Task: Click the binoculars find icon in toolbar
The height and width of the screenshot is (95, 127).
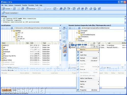Action: [x=61, y=9]
